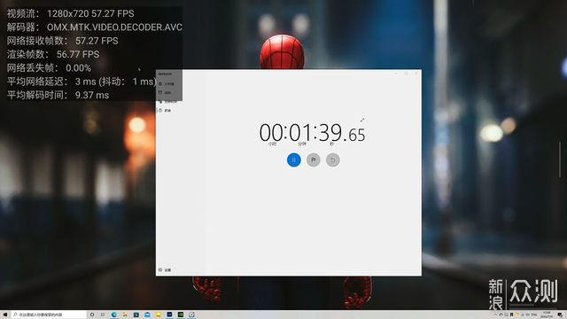The width and height of the screenshot is (567, 319).
Task: Open Task View on the taskbar
Action: pos(103,315)
